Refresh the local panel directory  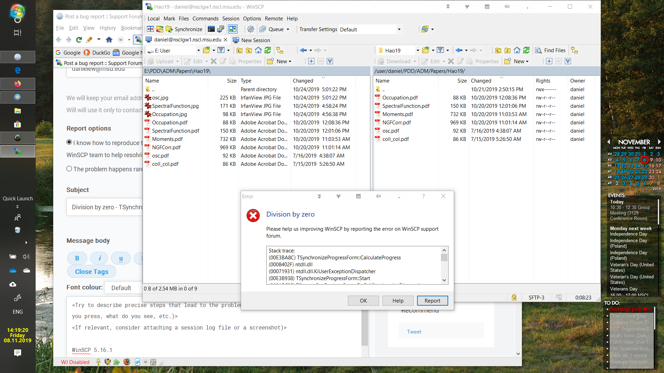coord(268,50)
